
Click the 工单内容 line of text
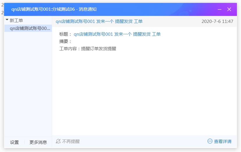[88, 48]
